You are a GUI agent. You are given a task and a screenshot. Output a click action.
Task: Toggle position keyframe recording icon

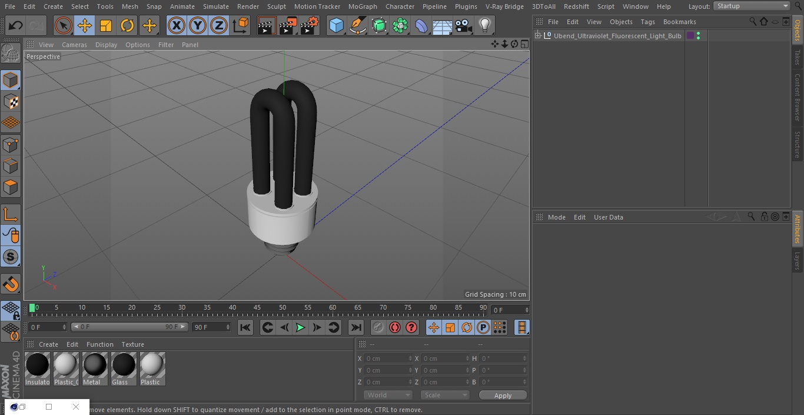pos(434,327)
